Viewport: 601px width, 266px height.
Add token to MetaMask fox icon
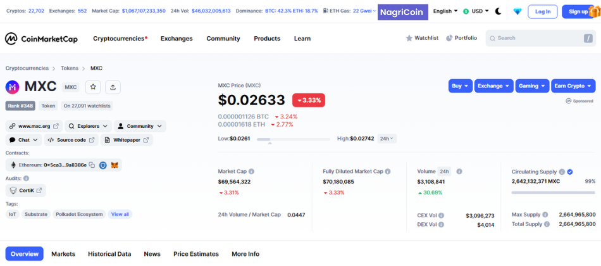pos(115,165)
